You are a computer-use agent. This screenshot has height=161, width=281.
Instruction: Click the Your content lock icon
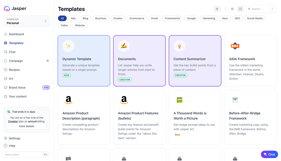(6, 96)
